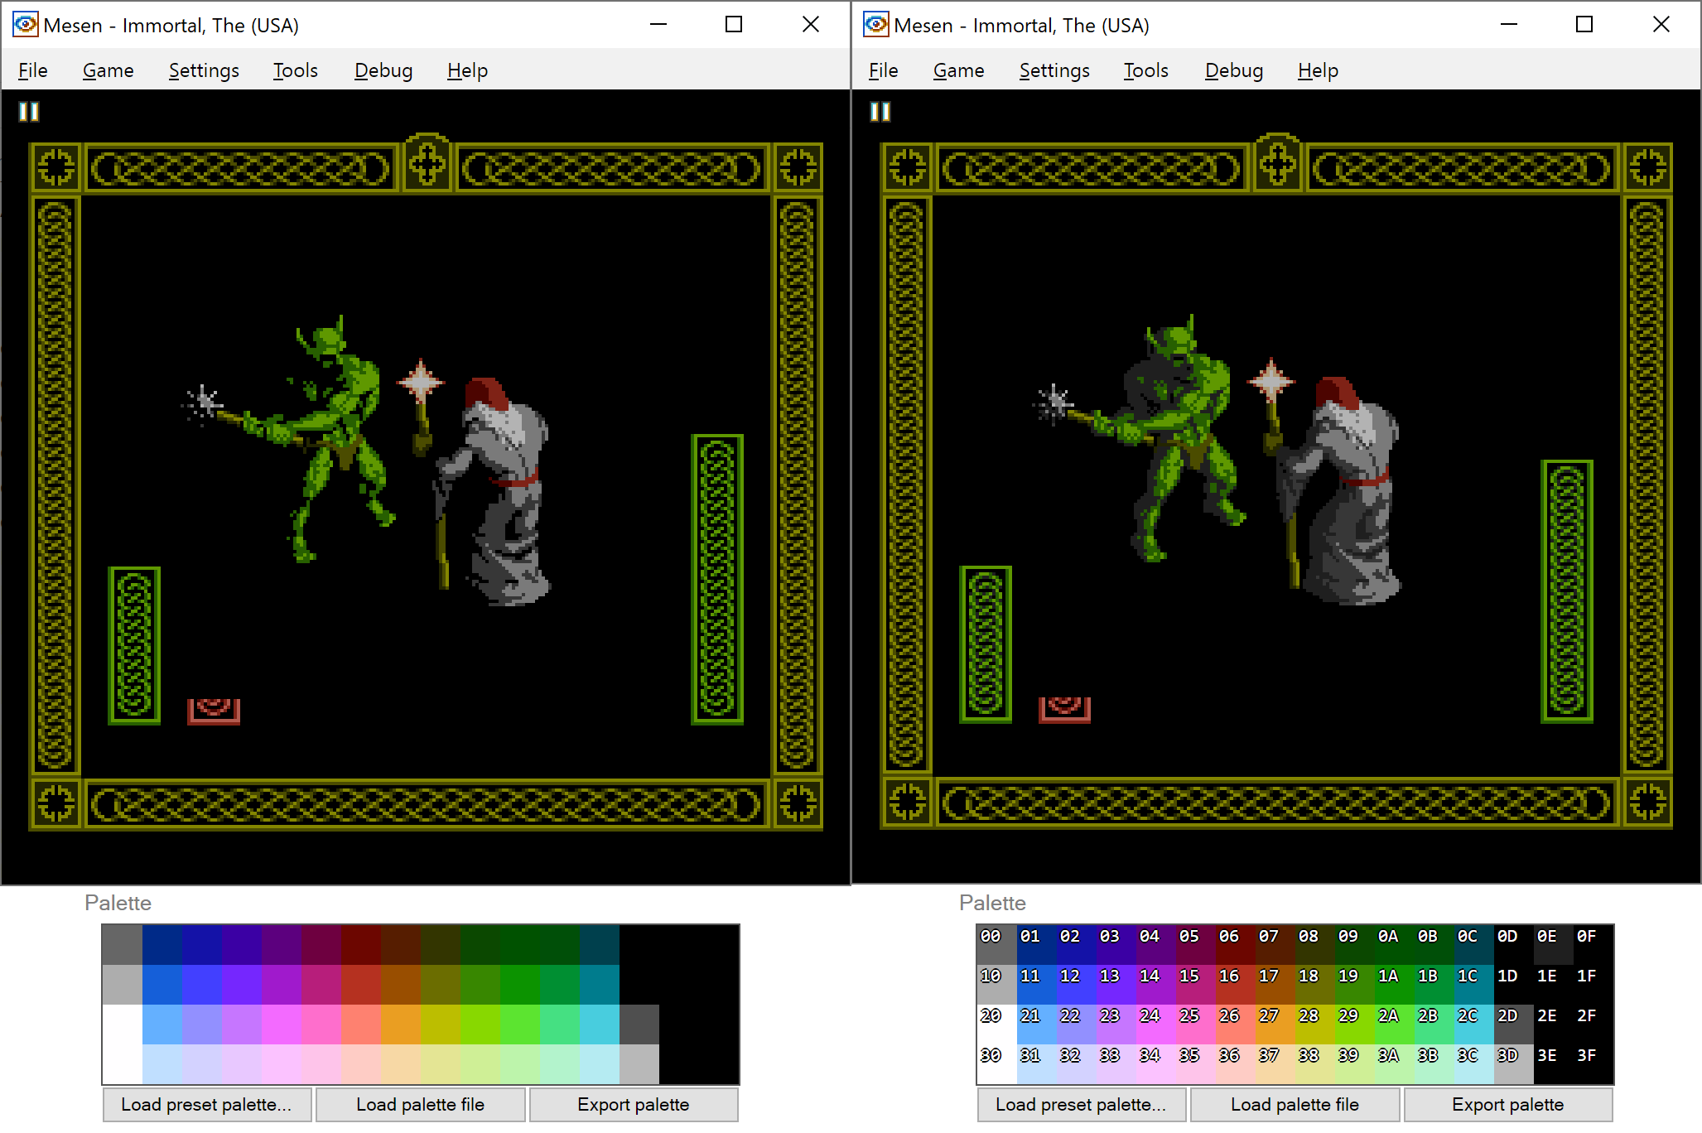
Task: Select palette color 06 dark red swatch
Action: (1236, 945)
